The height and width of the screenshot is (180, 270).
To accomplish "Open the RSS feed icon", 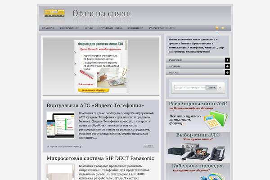I will click(x=217, y=28).
